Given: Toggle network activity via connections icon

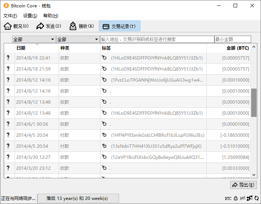Looking at the screenshot, I should click(250, 198).
